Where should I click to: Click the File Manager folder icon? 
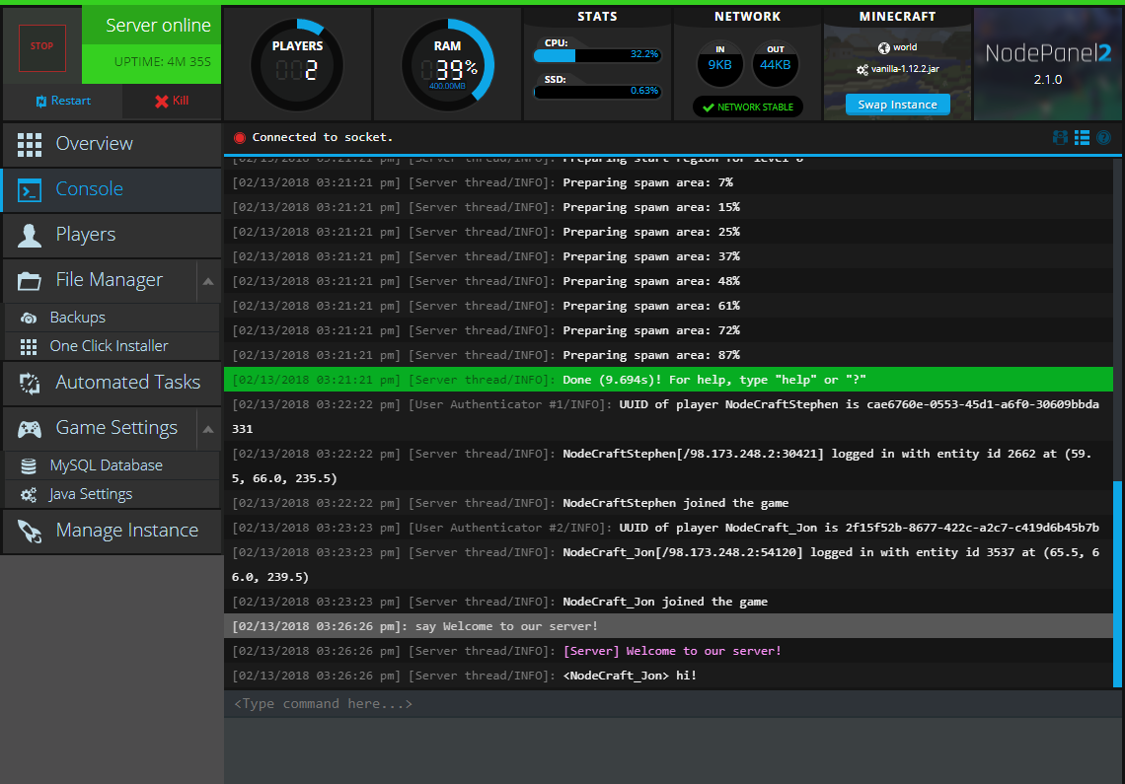[30, 281]
